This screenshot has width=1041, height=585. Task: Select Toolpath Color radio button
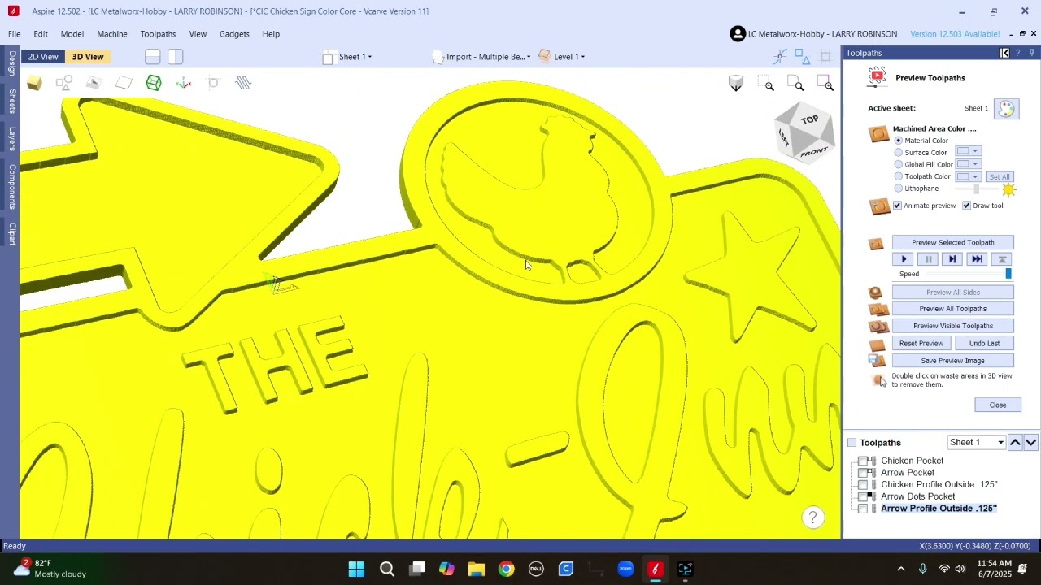click(x=899, y=176)
